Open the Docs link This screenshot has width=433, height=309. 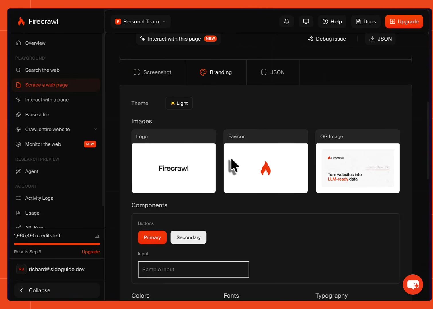[x=366, y=21]
